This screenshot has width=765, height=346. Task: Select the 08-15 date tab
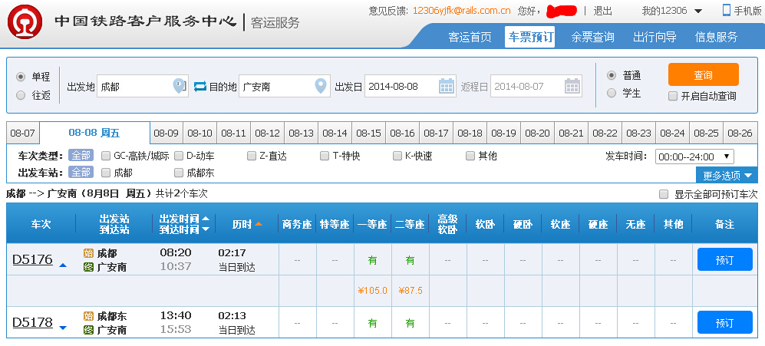[x=368, y=133]
